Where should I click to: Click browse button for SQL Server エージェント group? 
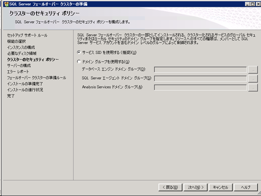pyautogui.click(x=253, y=79)
